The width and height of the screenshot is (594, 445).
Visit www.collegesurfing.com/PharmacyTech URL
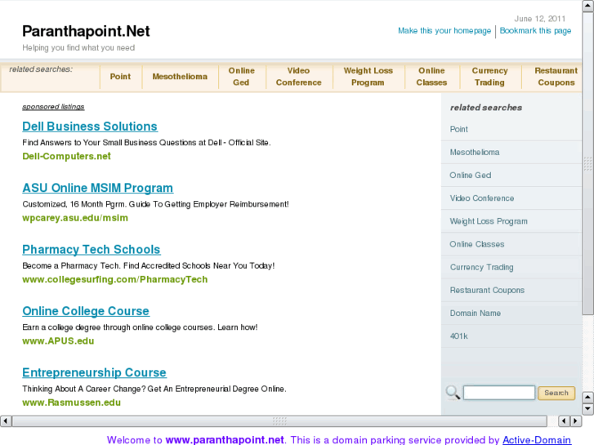coord(114,279)
